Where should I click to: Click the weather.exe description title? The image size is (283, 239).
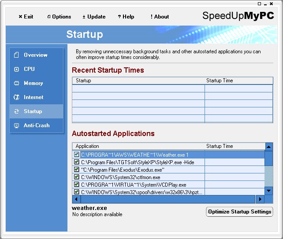tap(89, 208)
